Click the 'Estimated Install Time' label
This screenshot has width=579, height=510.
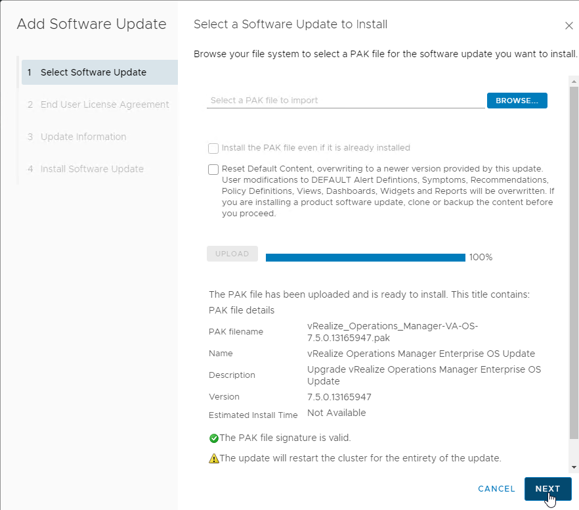(253, 415)
